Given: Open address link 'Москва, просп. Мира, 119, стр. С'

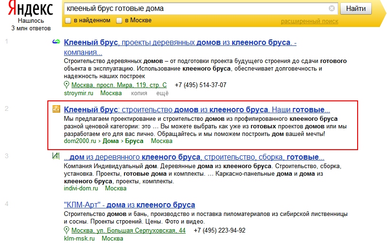Looking at the screenshot, I should coord(119,85).
